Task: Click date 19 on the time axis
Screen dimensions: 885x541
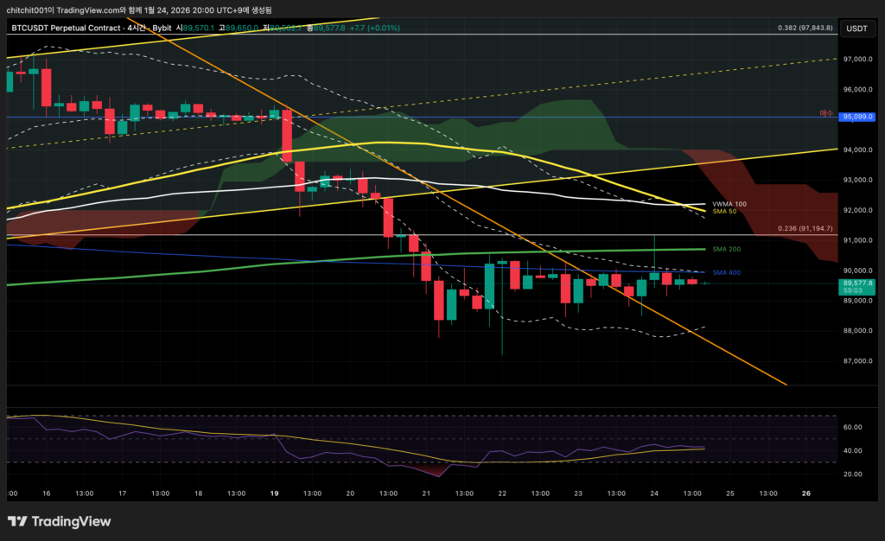Action: click(x=275, y=493)
